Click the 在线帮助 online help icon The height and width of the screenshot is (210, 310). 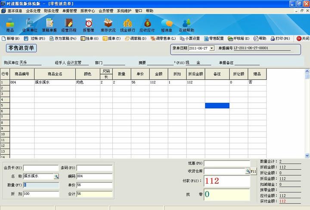(186, 25)
